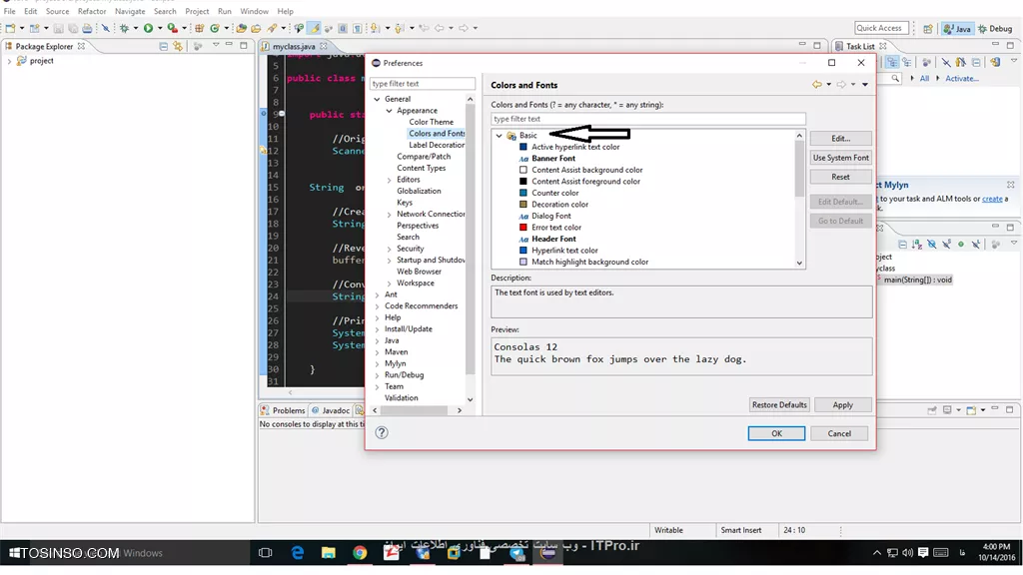Click the Use System Font button

840,158
